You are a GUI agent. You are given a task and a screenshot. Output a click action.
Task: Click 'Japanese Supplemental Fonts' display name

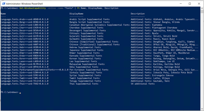click(86, 50)
